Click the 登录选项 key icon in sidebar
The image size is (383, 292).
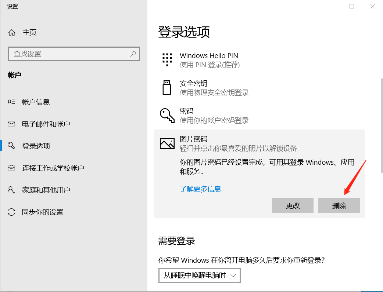(x=11, y=146)
